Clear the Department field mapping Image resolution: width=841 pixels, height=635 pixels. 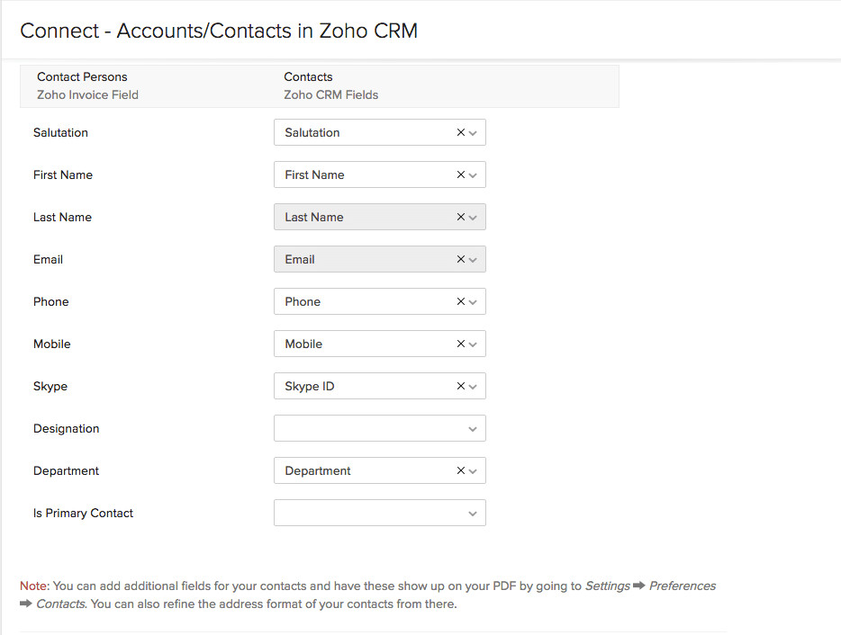pyautogui.click(x=460, y=470)
